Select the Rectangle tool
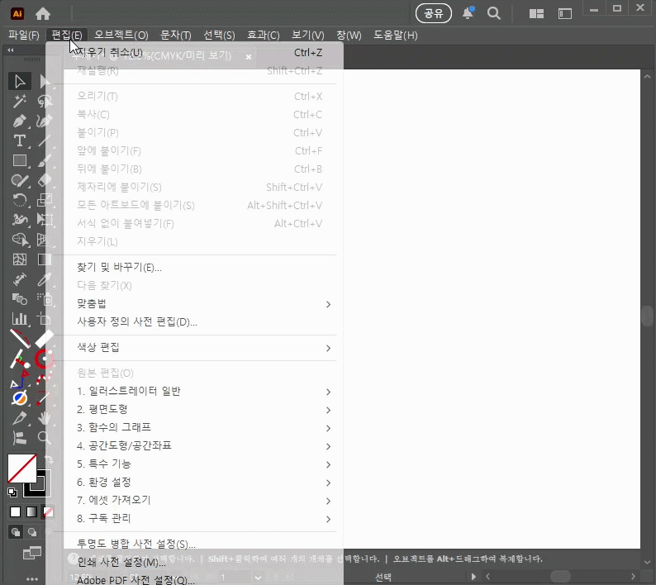The height and width of the screenshot is (585, 656). [20, 160]
